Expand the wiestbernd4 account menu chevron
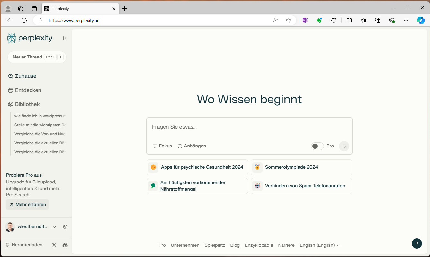This screenshot has width=430, height=257. tap(54, 227)
